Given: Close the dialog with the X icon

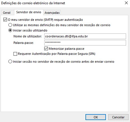Looking at the screenshot, I should (x=126, y=3).
